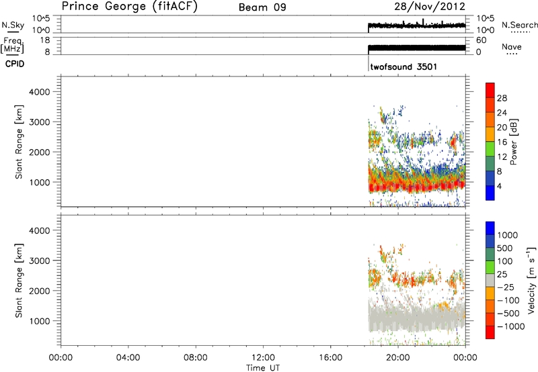Click the 3000 tick in velocity panel
Viewport: 538px width, 372px height.
tap(40, 261)
